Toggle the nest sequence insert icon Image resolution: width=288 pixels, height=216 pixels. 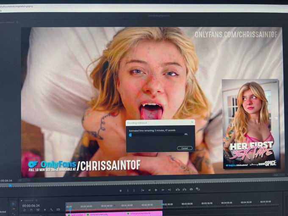25,210
